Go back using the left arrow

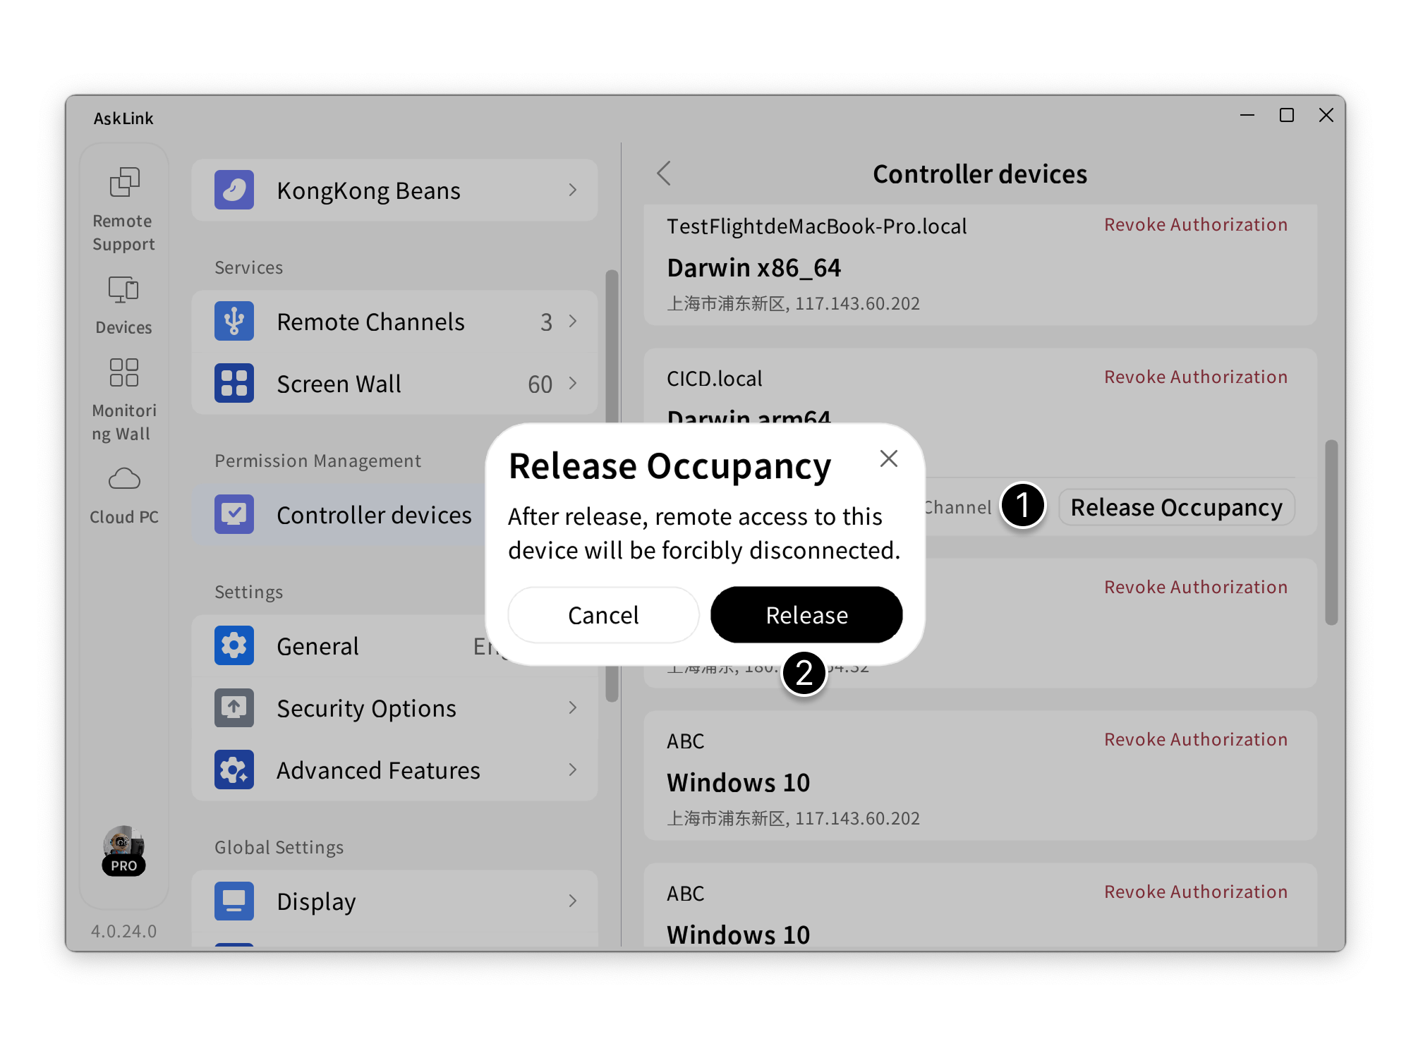(x=664, y=174)
